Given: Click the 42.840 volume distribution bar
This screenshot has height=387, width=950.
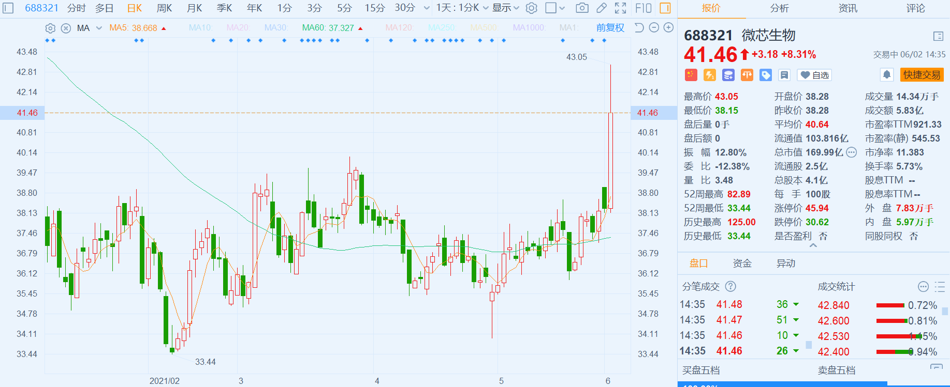Looking at the screenshot, I should 890,305.
